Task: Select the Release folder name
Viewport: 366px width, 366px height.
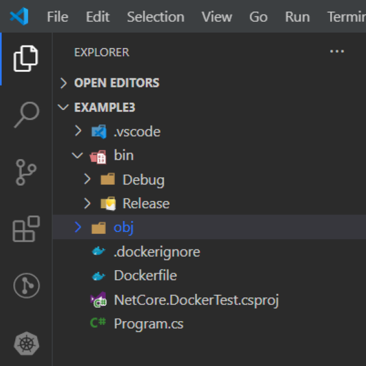Action: 146,203
